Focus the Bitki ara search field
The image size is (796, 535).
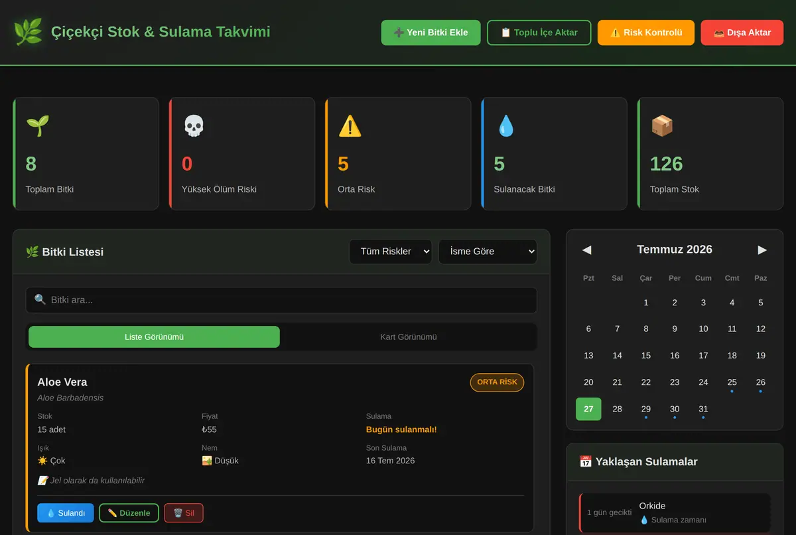[281, 300]
